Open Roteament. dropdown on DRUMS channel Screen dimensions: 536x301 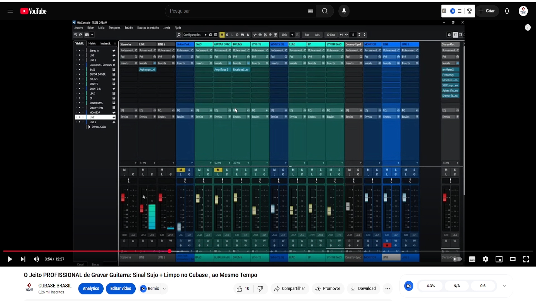[x=241, y=50]
